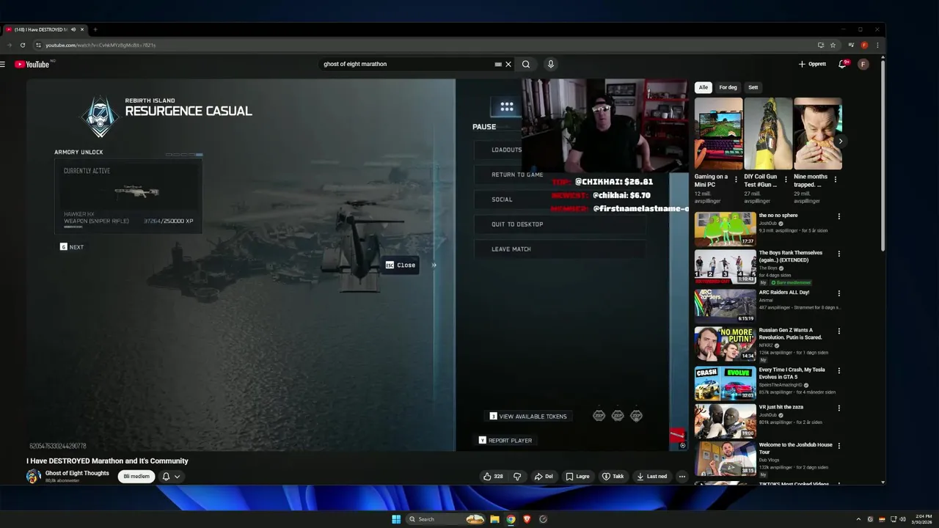Open Windows Start menu
This screenshot has height=528, width=939.
396,519
